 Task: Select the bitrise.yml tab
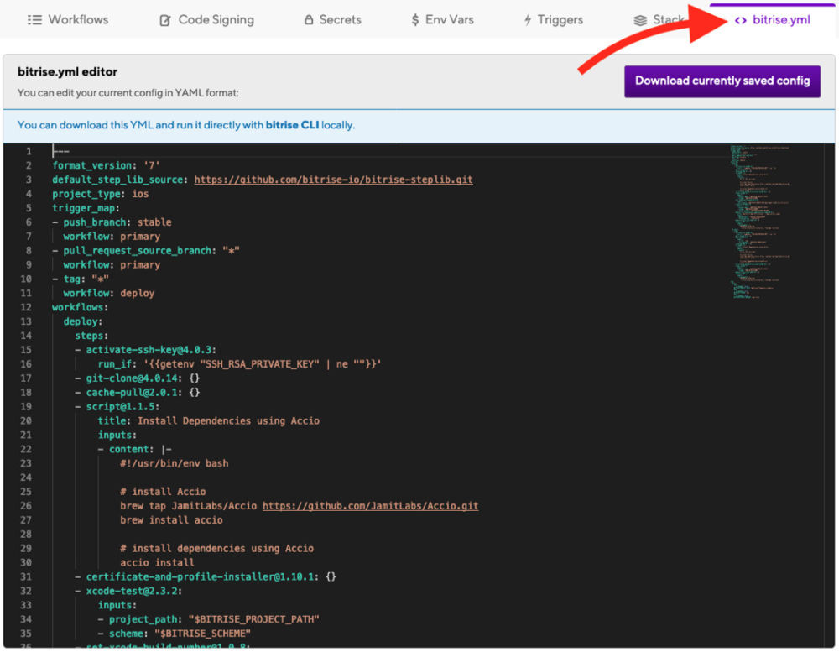pos(772,20)
